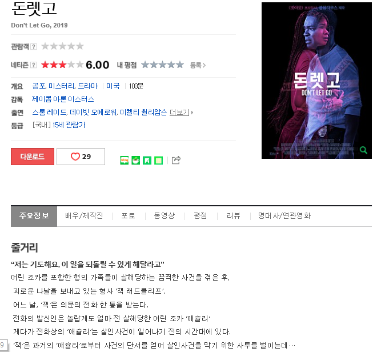The height and width of the screenshot is (352, 389).
Task: Click the 돈렛고 movie poster thumbnail
Action: coord(316,81)
